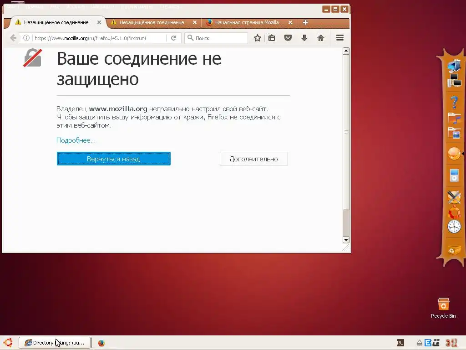Click the Ubuntu logo dock icon
The height and width of the screenshot is (350, 466).
point(454,212)
